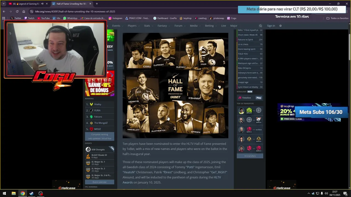The height and width of the screenshot is (197, 351).
Task: Open the pirateswap bookmark
Action: pos(217,18)
